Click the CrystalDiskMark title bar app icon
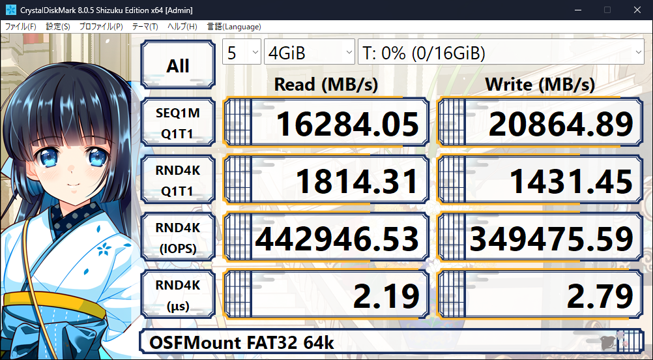Viewport: 653px width, 360px height. [10, 10]
